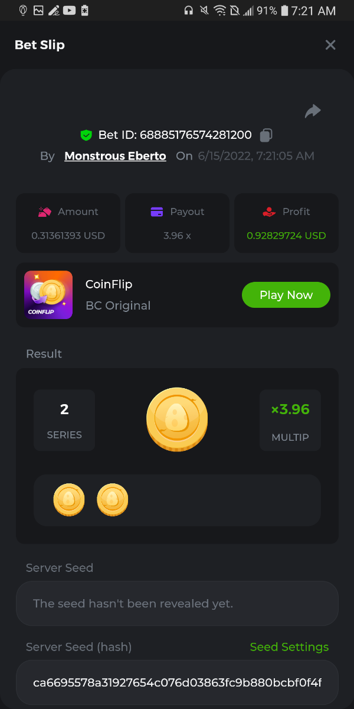
Task: Tap the red Profit hand icon
Action: 268,212
